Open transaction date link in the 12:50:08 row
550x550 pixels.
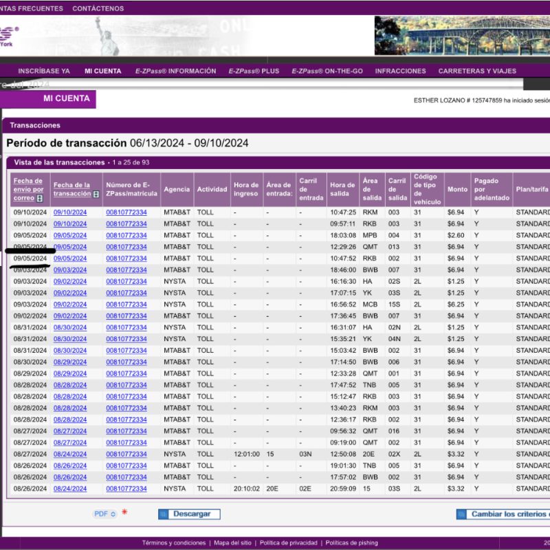pos(70,454)
